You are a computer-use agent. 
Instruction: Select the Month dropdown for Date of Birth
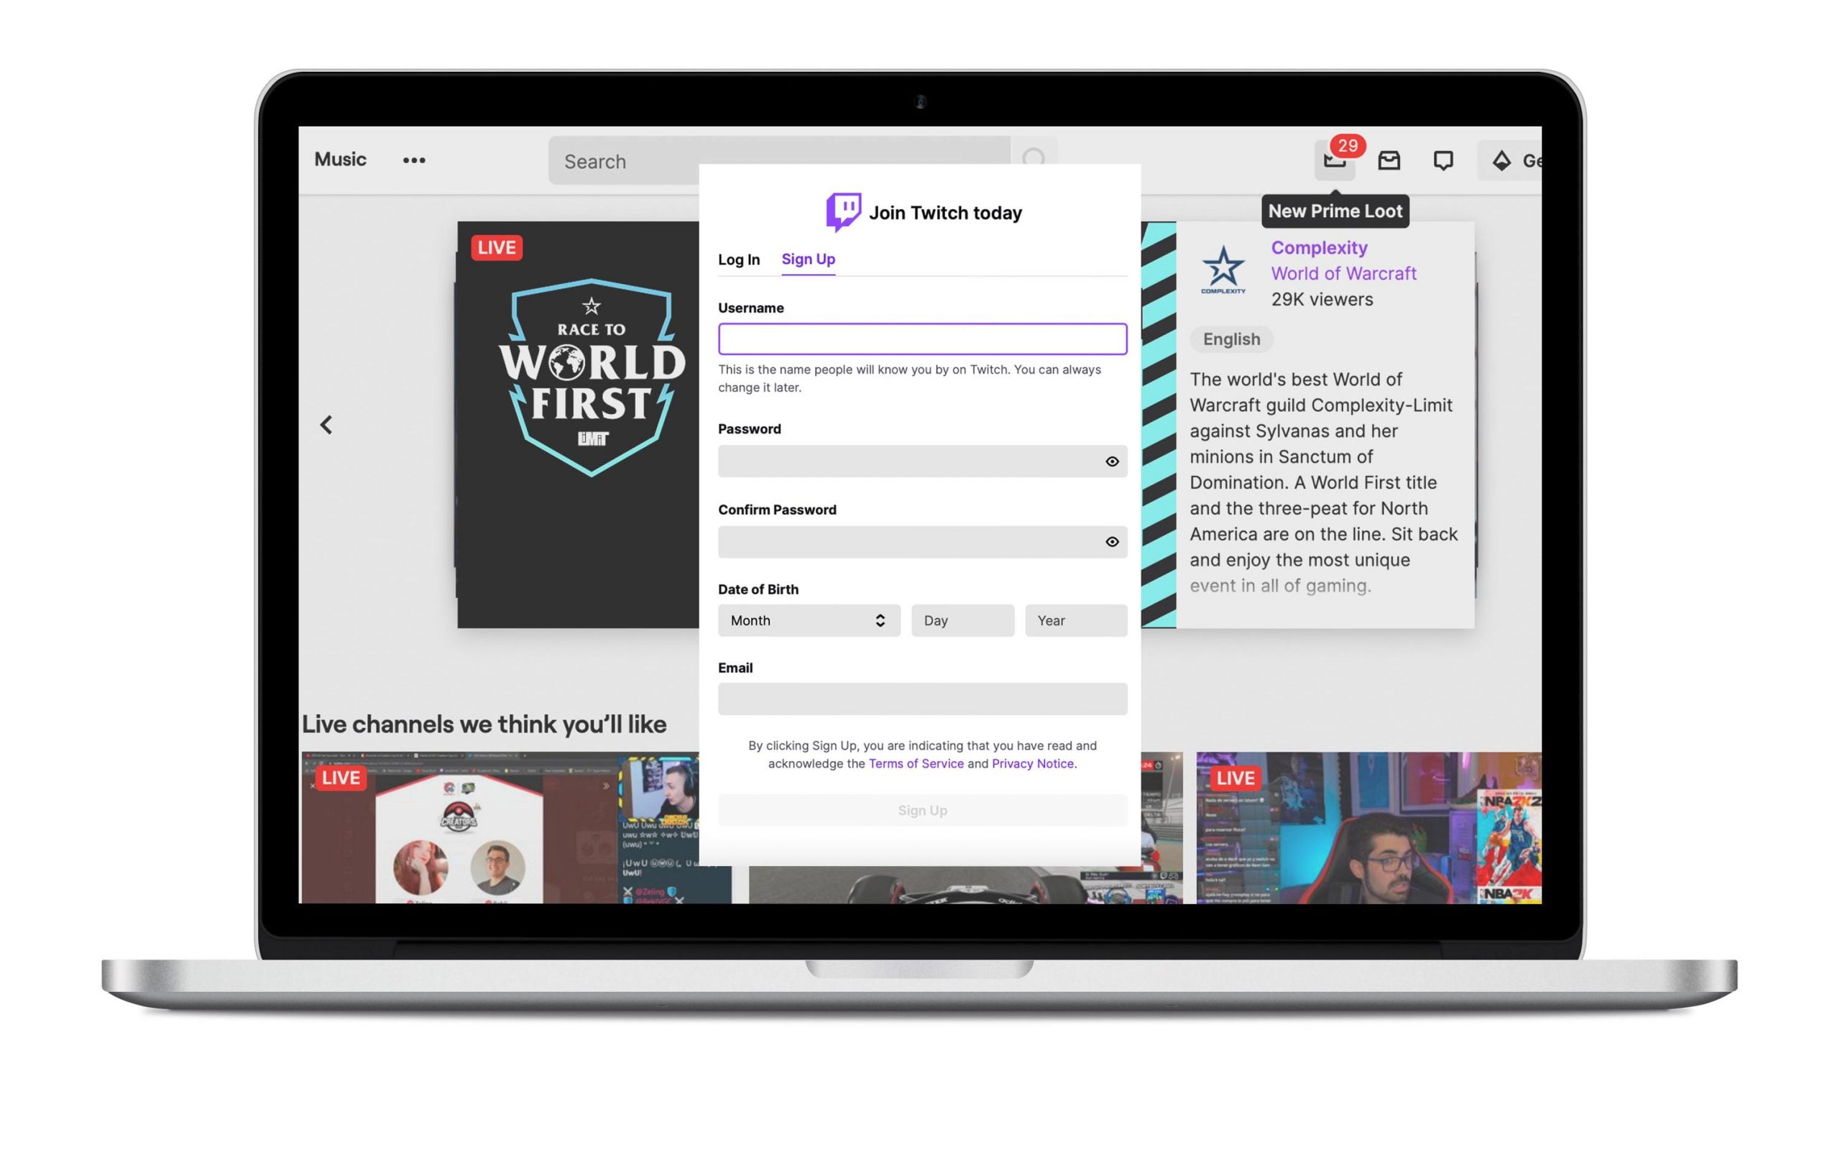tap(806, 620)
